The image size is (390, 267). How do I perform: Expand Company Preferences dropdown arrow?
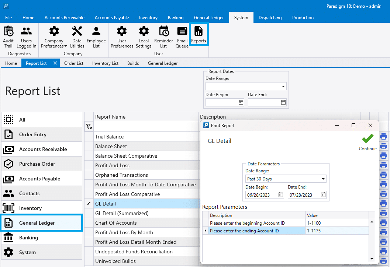tap(66, 46)
